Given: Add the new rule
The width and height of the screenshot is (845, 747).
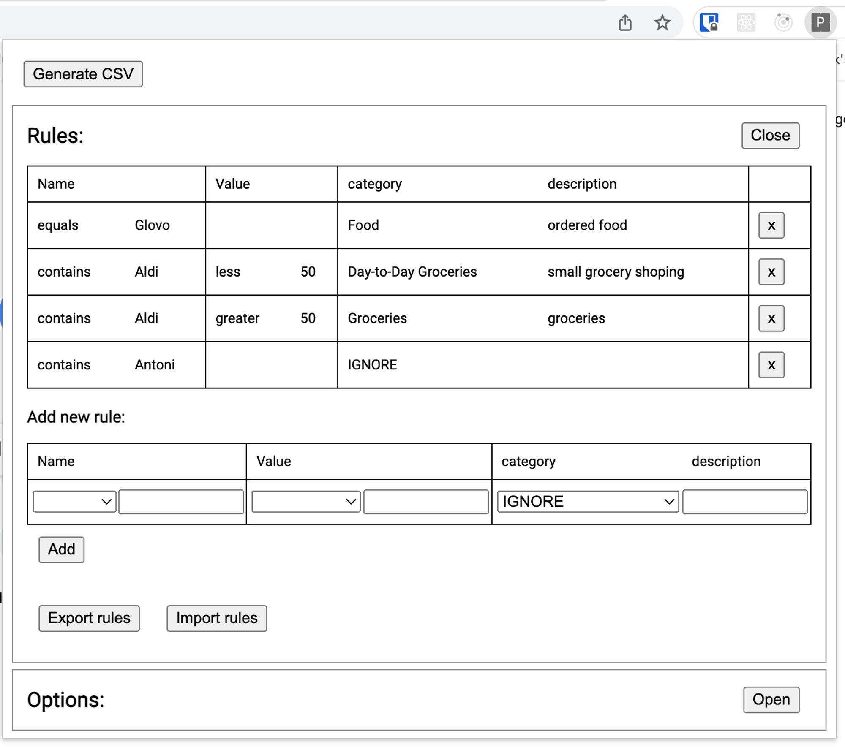Looking at the screenshot, I should [61, 550].
